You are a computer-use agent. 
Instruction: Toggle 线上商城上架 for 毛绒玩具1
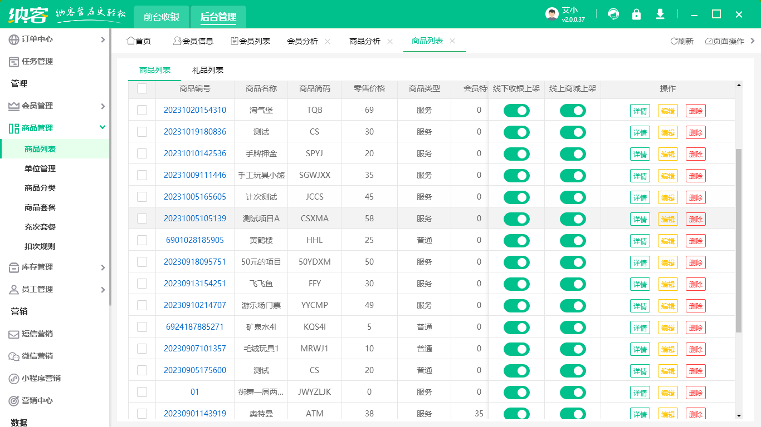(x=573, y=349)
